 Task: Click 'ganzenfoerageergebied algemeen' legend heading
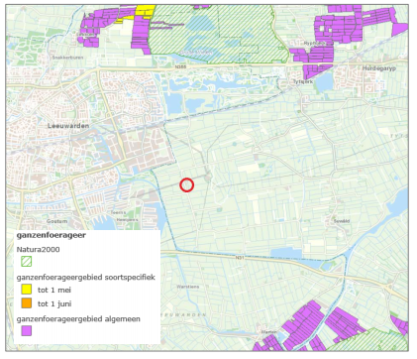tap(78, 319)
